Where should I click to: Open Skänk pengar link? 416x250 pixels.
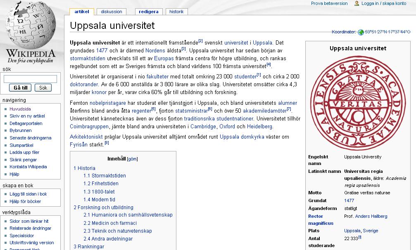pyautogui.click(x=23, y=160)
